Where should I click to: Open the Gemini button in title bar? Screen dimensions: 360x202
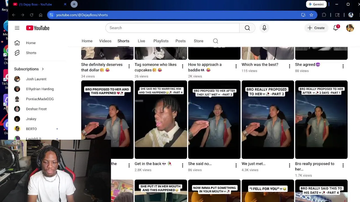[x=316, y=4]
